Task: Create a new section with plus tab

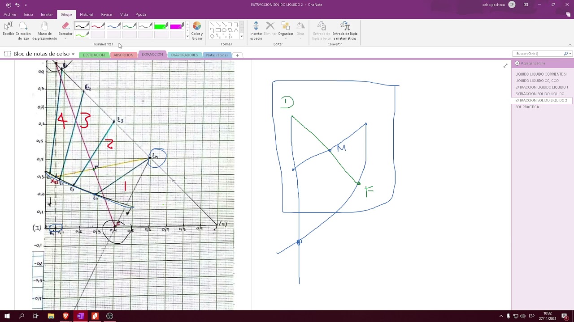Action: point(237,55)
